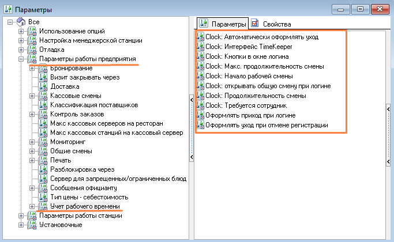Select Оформлять уход при отмене регистрации

(x=262, y=125)
